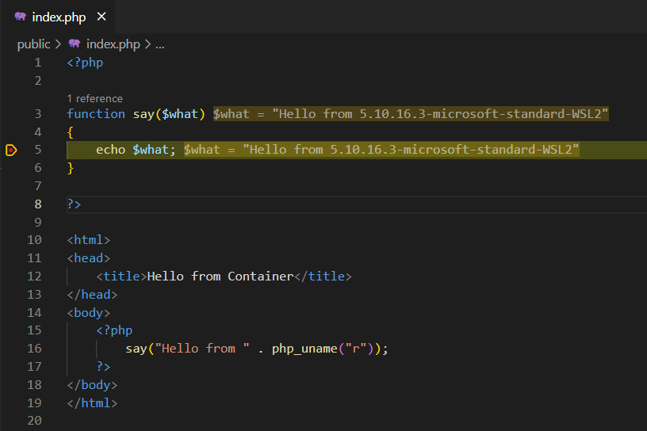Toggle the breakpoint on line 5
The image size is (647, 431).
11,150
